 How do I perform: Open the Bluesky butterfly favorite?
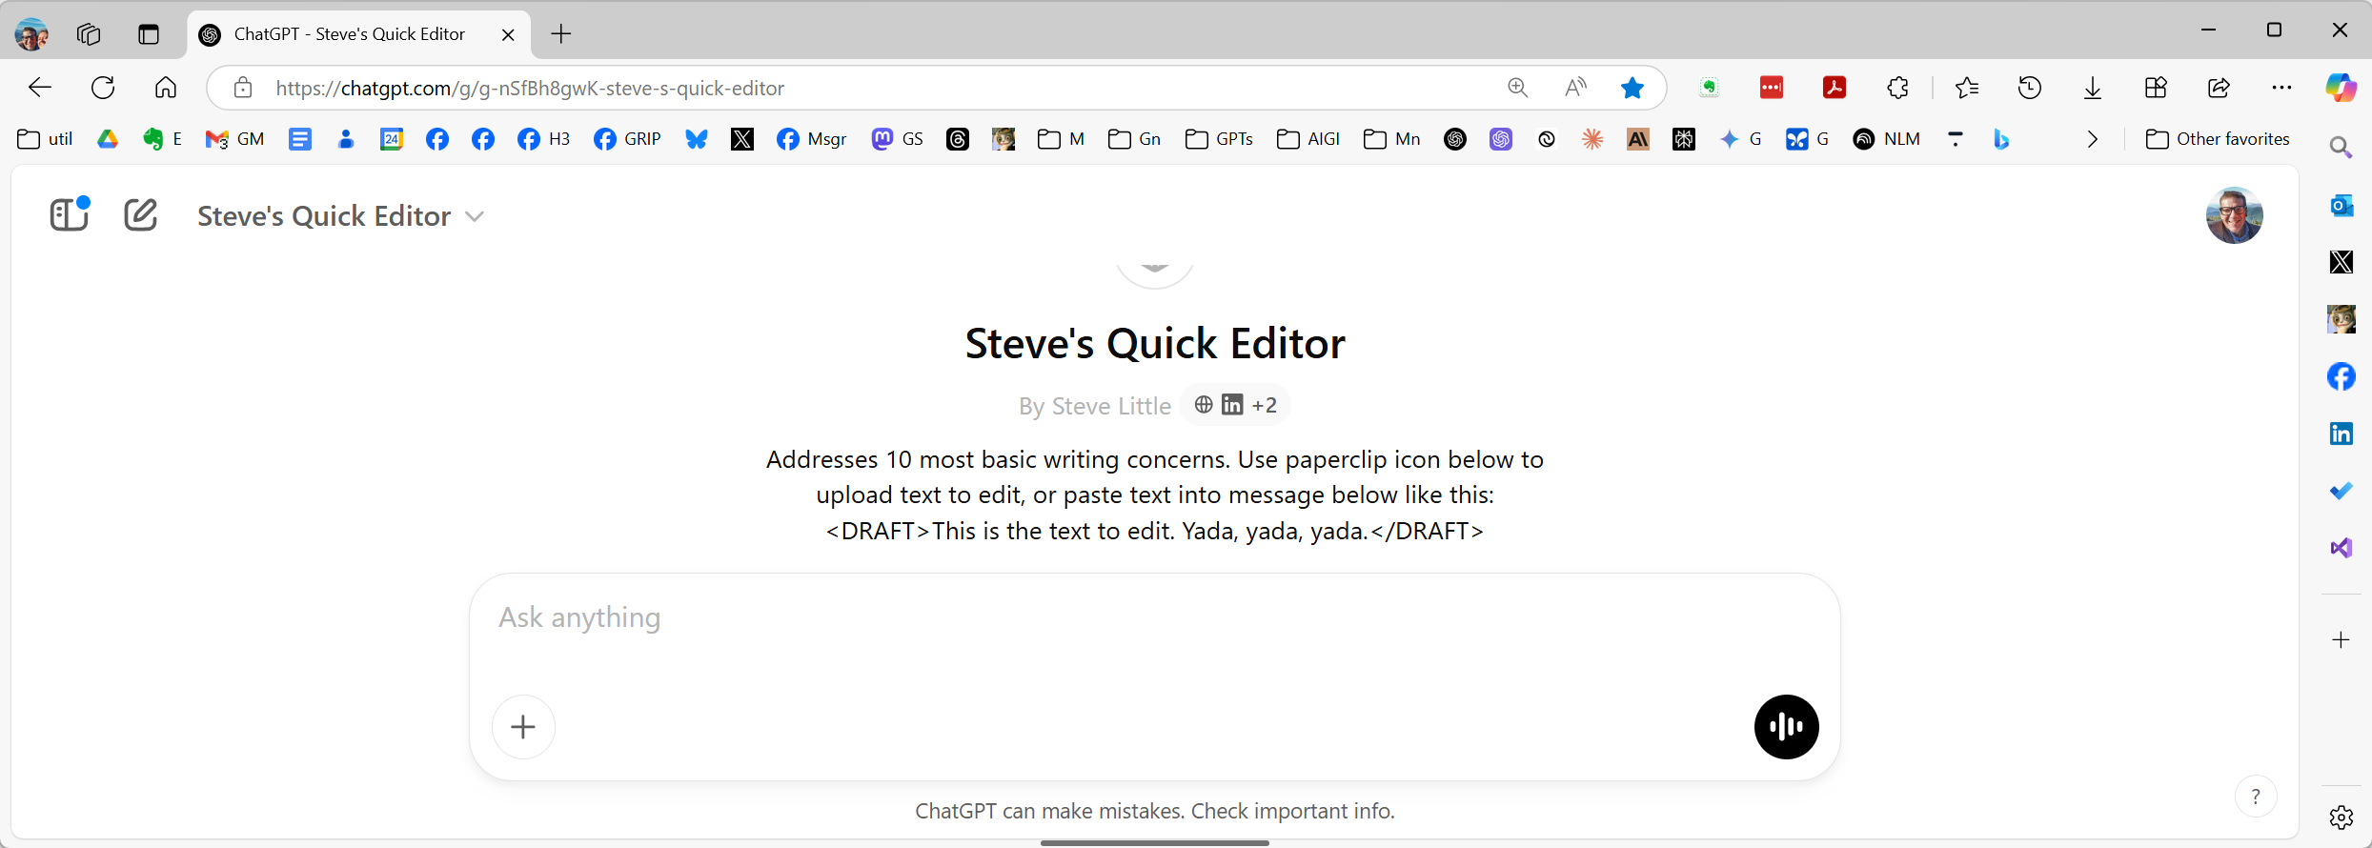(x=697, y=139)
